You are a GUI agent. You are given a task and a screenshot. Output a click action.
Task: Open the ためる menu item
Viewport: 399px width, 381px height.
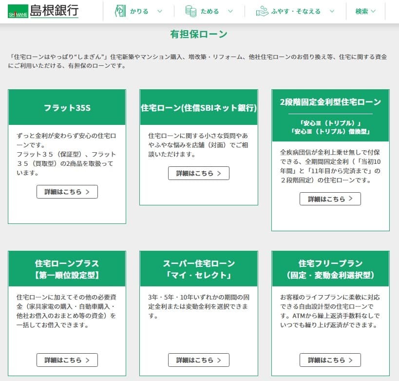click(210, 11)
